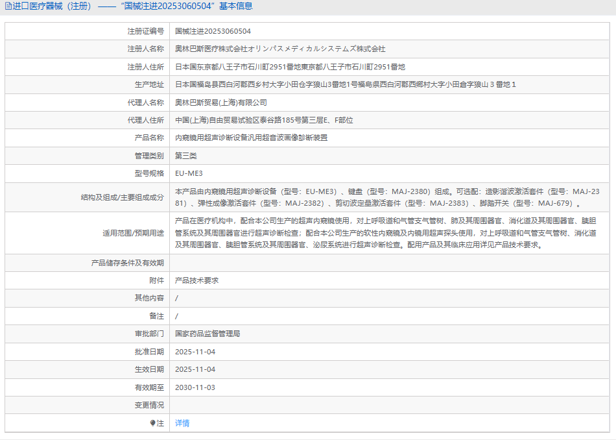Select agent address 中国(上海)自由贸易试验区泰谷路185号

tap(264, 120)
